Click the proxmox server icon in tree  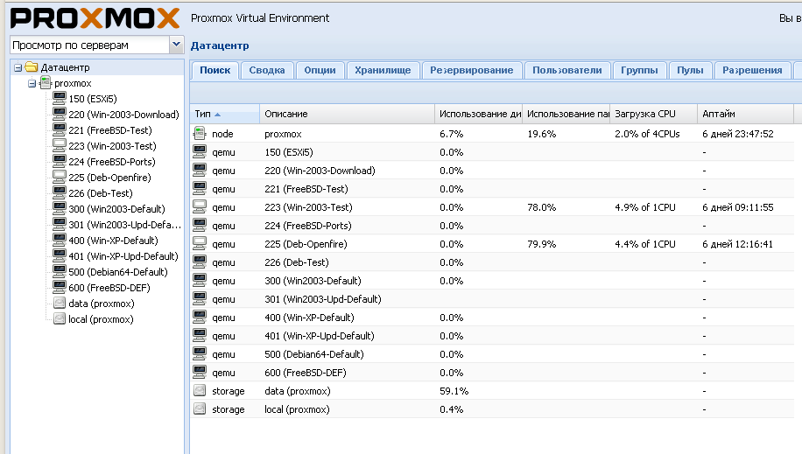pyautogui.click(x=46, y=82)
